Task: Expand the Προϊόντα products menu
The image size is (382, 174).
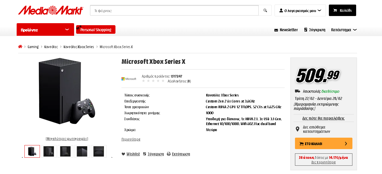Action: pos(45,29)
